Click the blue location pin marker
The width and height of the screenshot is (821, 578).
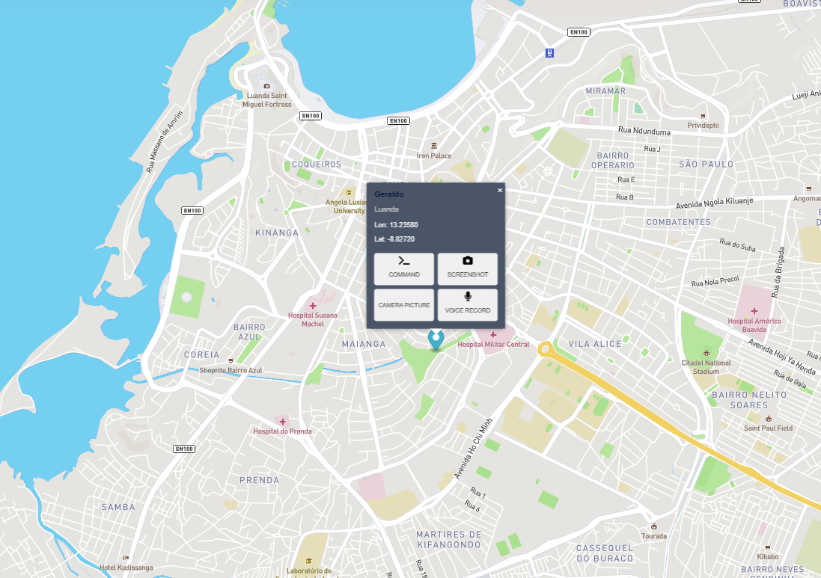coord(436,339)
